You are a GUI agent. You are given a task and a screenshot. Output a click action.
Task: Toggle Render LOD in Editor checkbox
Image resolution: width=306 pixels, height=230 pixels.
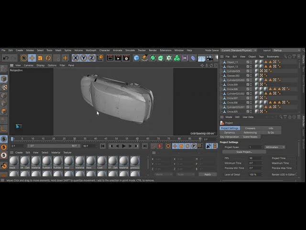click(296, 174)
